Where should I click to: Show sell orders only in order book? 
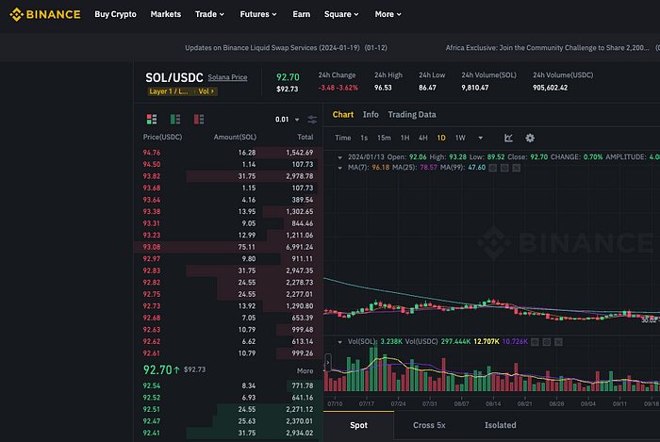(x=199, y=119)
